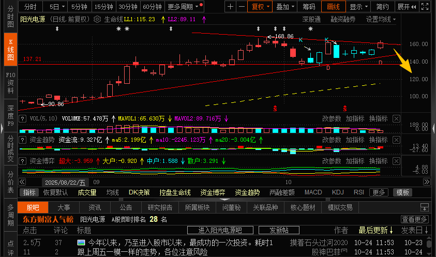Screen dimensions: 436x257
Task: Jump to later dates with right double-arrow
Action: pos(427,182)
